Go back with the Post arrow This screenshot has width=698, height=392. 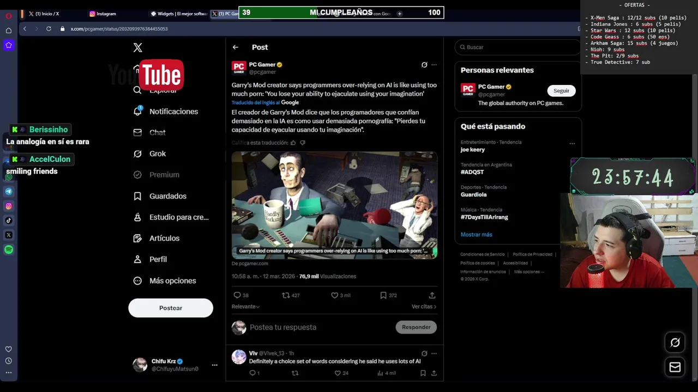236,47
